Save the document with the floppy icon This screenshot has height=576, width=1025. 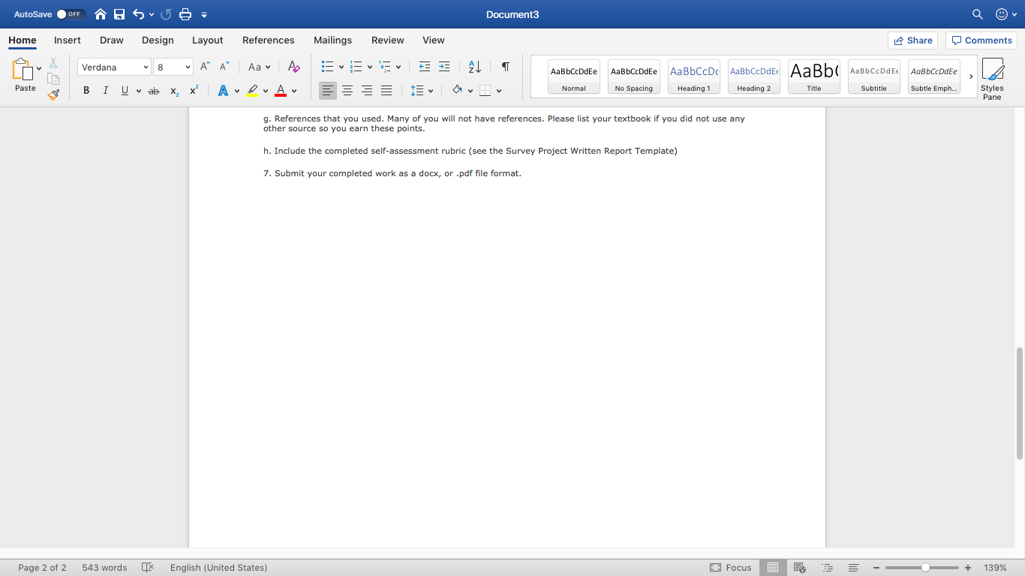click(119, 14)
